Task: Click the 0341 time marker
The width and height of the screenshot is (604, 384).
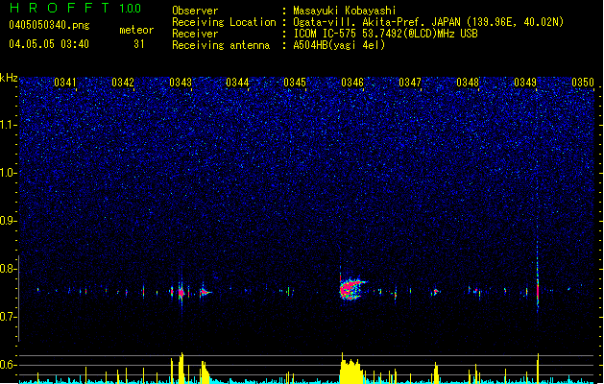Action: (x=65, y=82)
